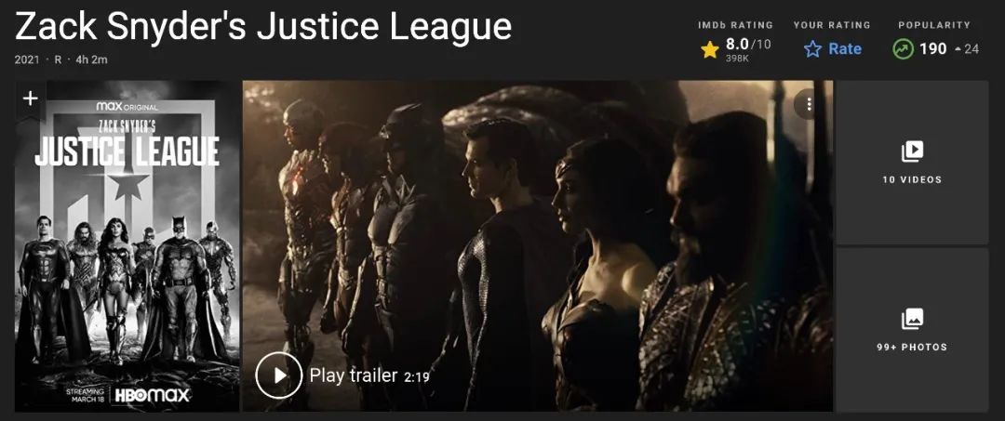Click the green popularity trending icon
Viewport: 1005px width, 421px height.
click(903, 49)
